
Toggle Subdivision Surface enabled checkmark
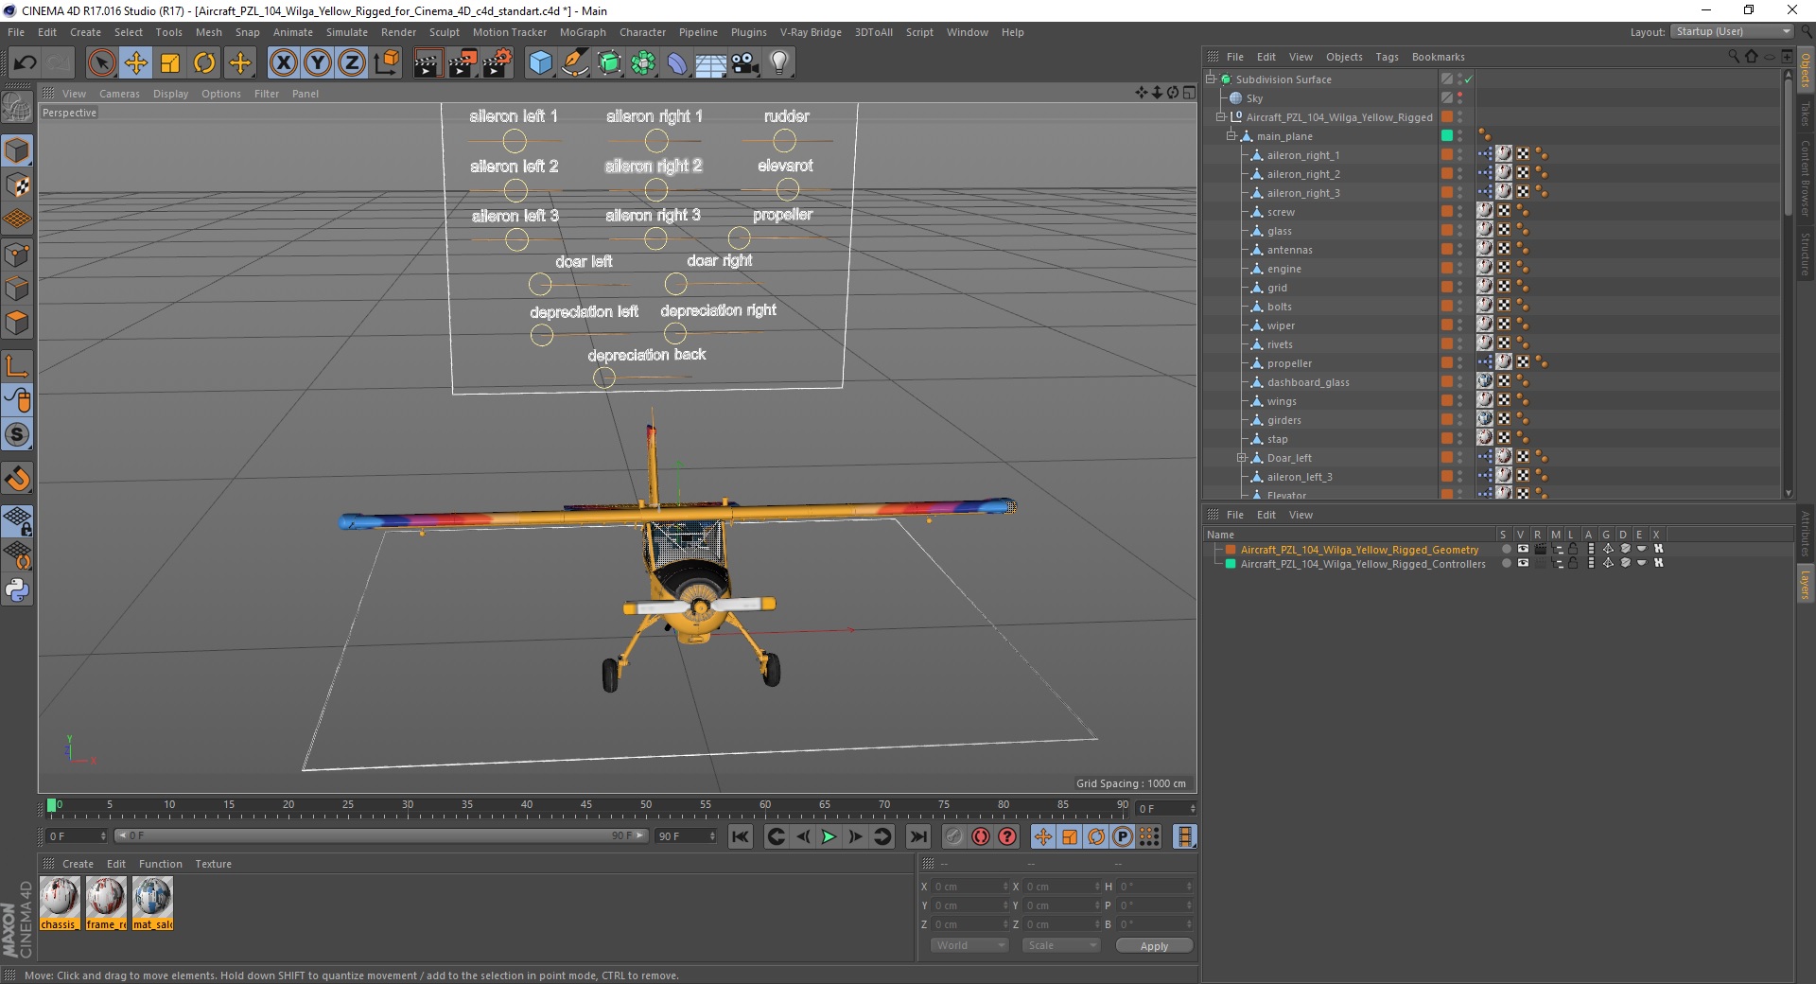tap(1469, 79)
